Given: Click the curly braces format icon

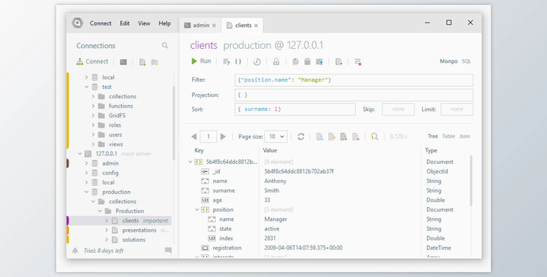Looking at the screenshot, I should tap(238, 62).
